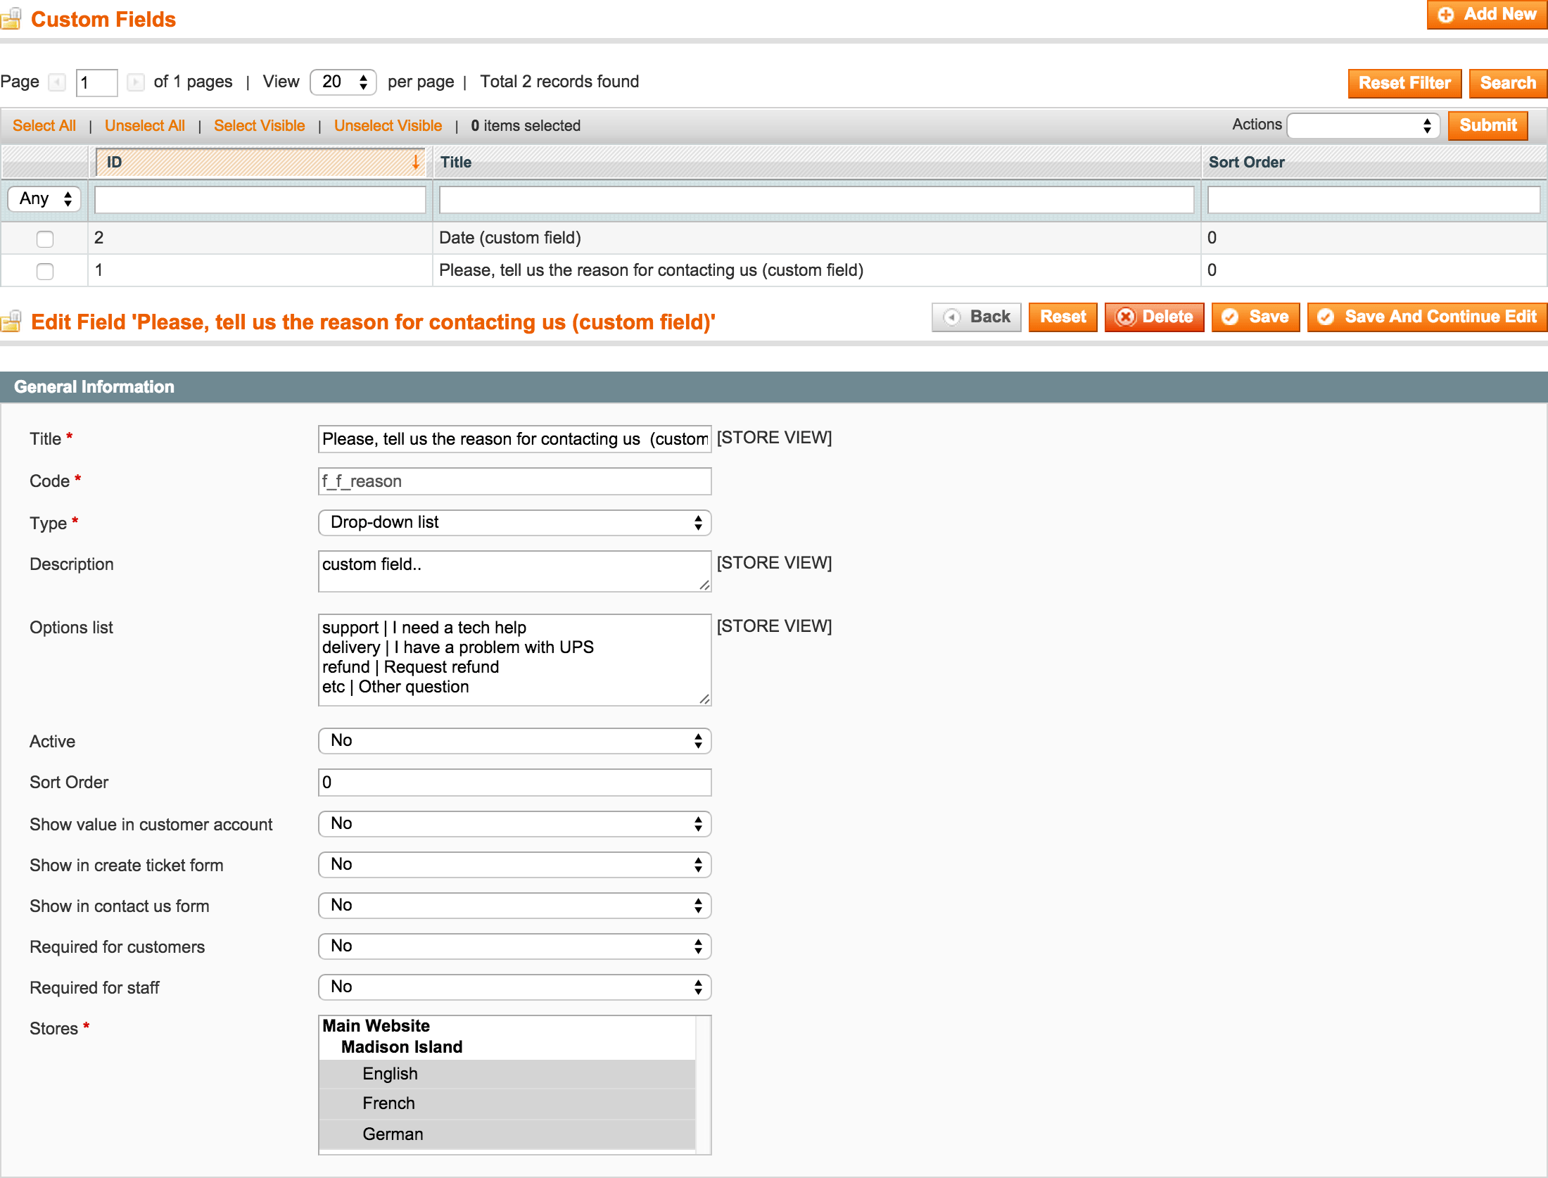Click the Title column filter input field
This screenshot has height=1178, width=1548.
[816, 198]
